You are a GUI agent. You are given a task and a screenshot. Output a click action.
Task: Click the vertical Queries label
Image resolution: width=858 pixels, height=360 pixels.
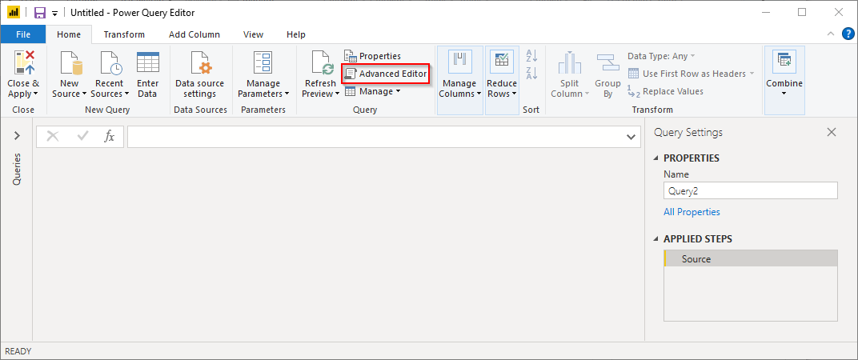tap(17, 169)
